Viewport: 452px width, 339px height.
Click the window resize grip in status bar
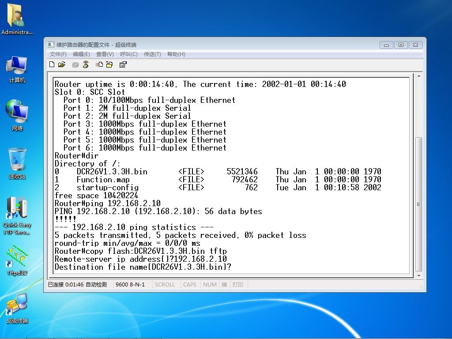[421, 286]
